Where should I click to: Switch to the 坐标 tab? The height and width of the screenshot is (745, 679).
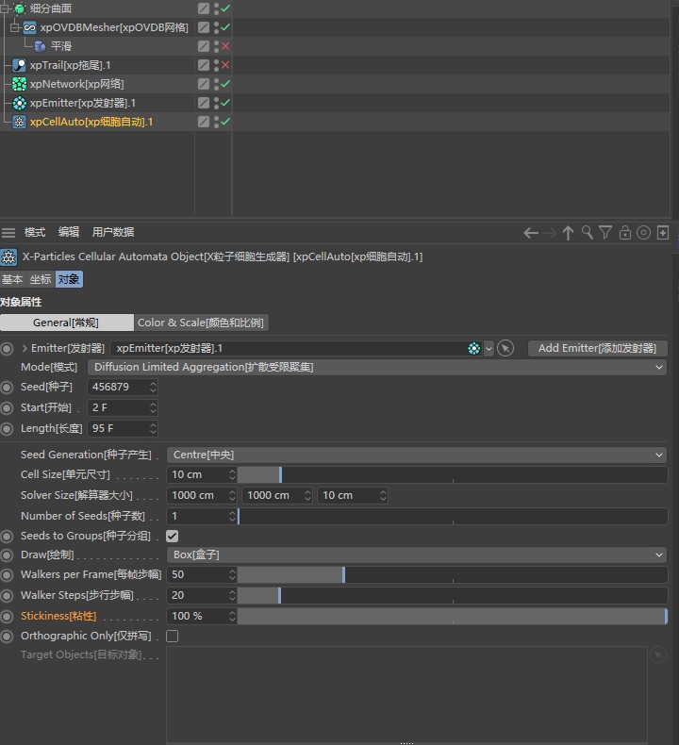click(x=41, y=279)
